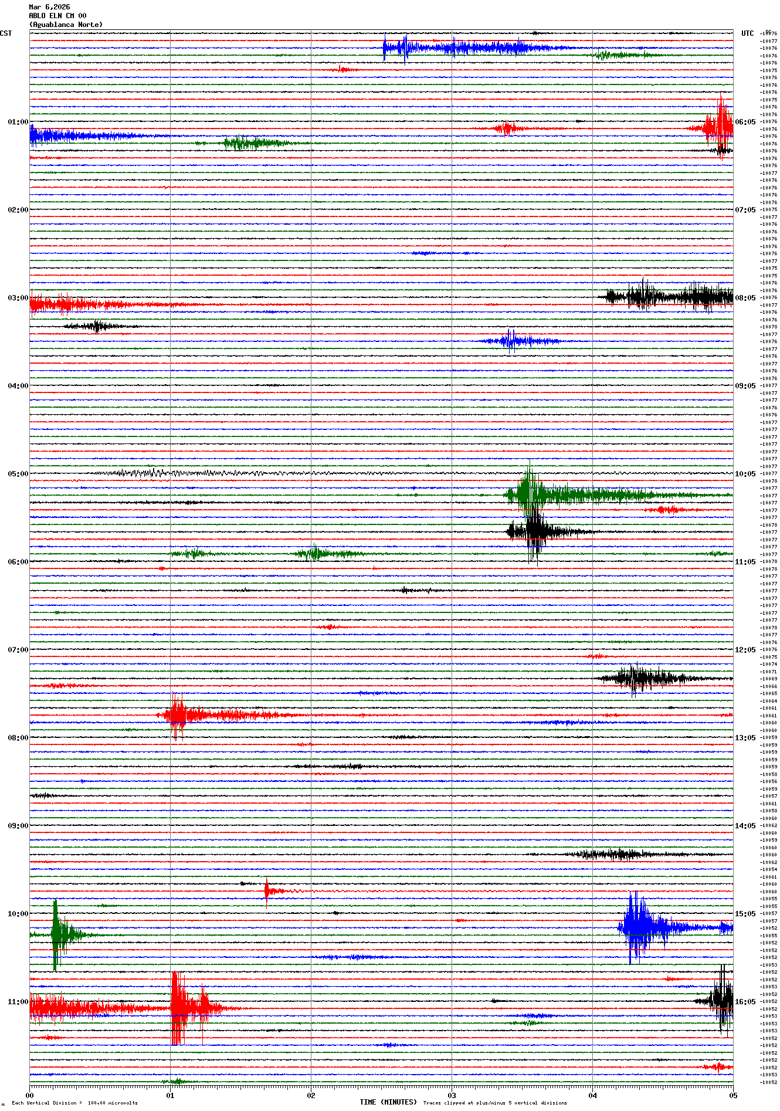Click the 04 minute tick label
This screenshot has width=780, height=1111.
[592, 1095]
